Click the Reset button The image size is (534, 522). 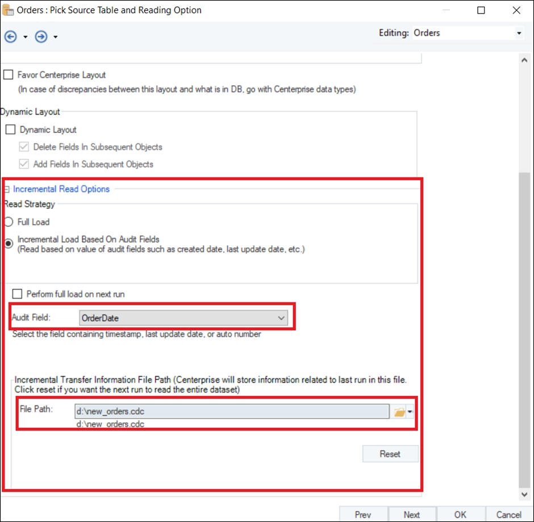pos(390,454)
